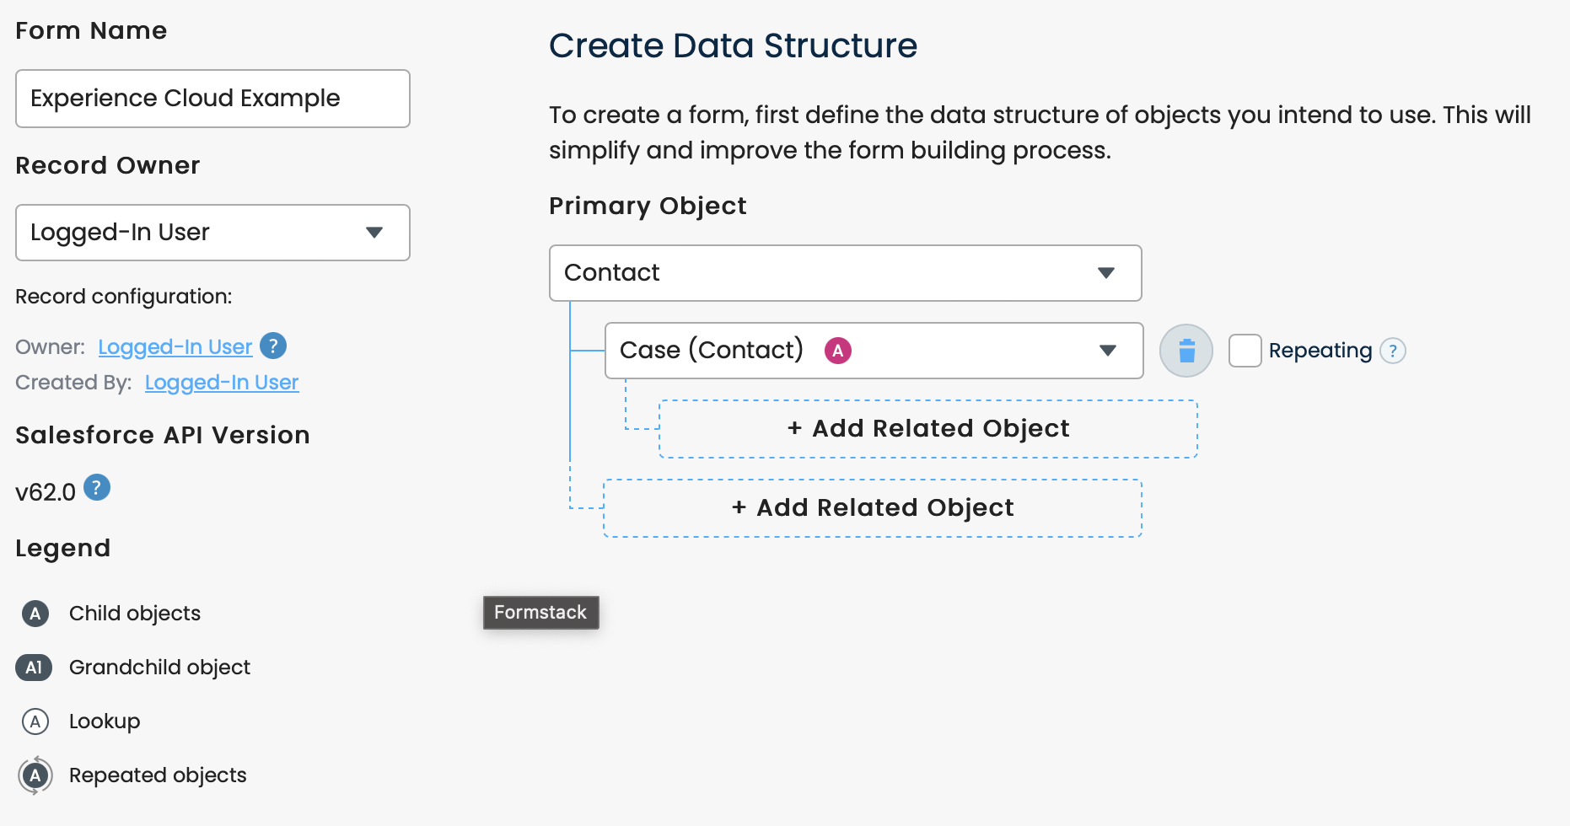Open the Created By Logged-In User link
Image resolution: width=1570 pixels, height=826 pixels.
[x=222, y=383]
